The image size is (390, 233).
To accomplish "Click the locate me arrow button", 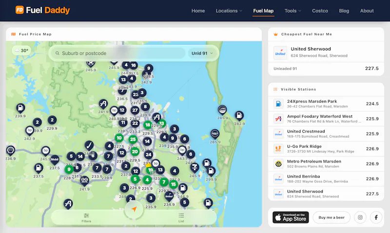I will click(x=134, y=209).
